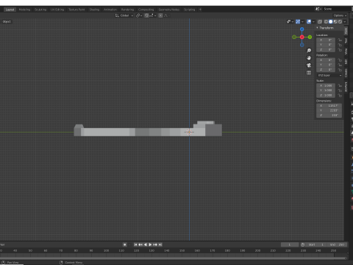Select Material Preview viewport shading
The image size is (353, 265).
coord(335,21)
